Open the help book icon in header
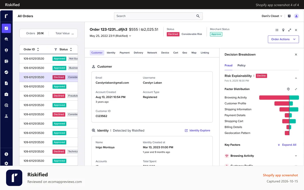The image size is (304, 190). coord(289,16)
